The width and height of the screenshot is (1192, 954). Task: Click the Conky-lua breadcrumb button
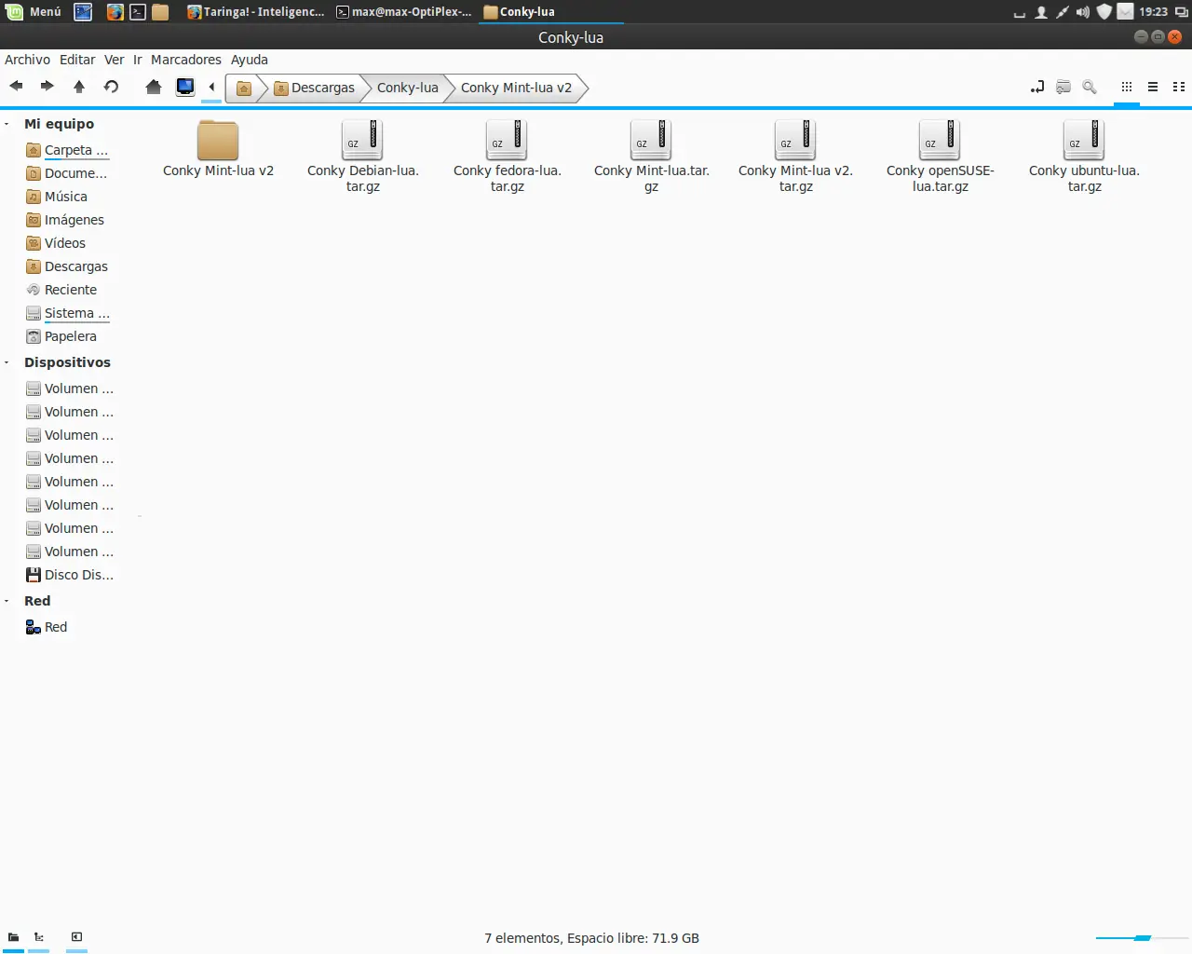pyautogui.click(x=407, y=88)
